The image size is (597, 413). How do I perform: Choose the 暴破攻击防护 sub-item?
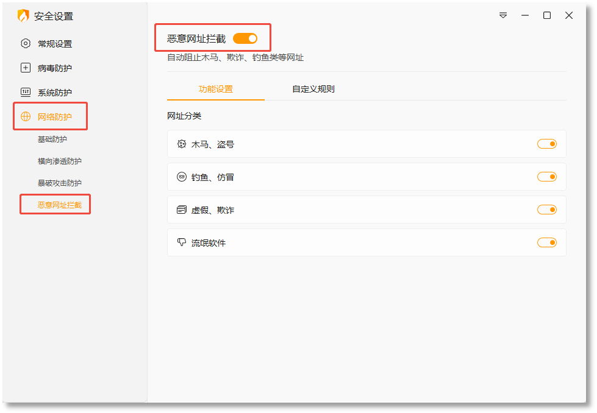coord(59,183)
